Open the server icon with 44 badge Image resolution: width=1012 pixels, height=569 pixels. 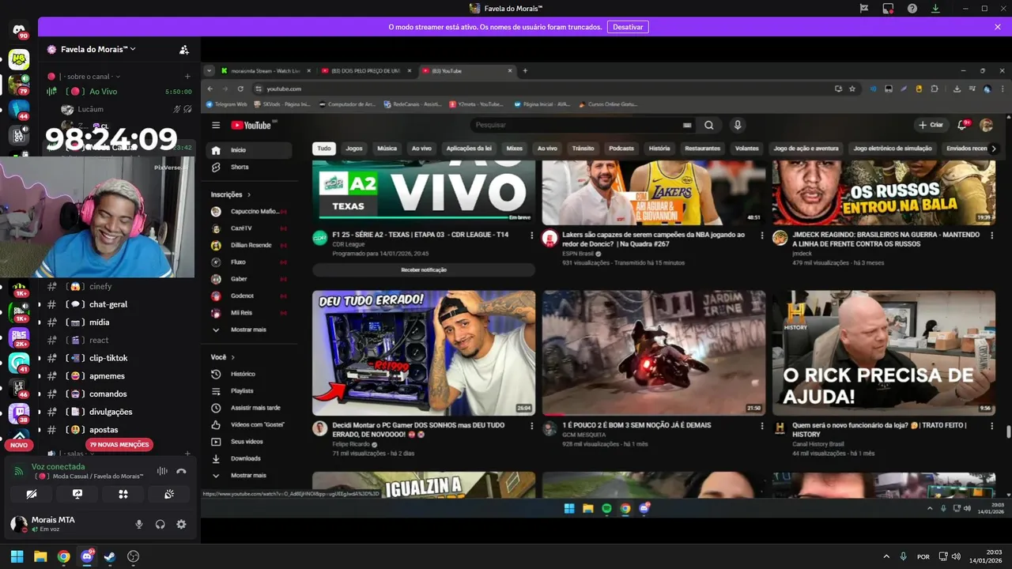click(x=19, y=110)
